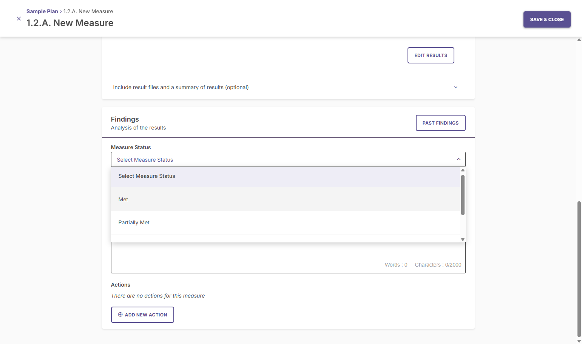Select the Met status option
Screen dimensions: 582x344
coord(286,199)
